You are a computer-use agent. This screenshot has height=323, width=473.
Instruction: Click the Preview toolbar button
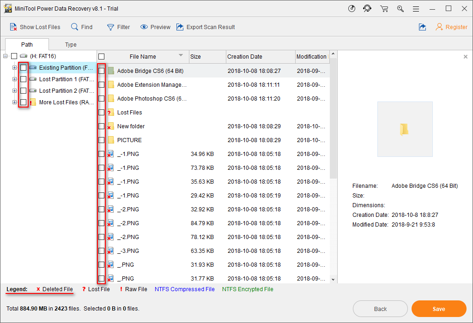coord(155,27)
